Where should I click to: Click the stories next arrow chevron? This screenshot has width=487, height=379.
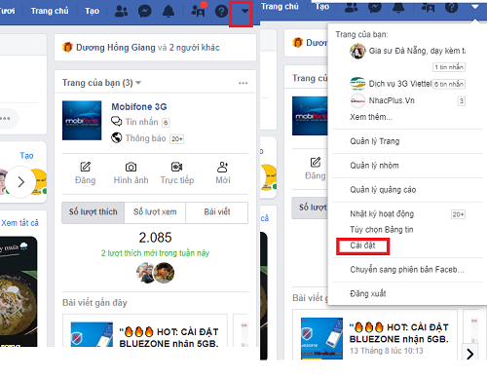click(20, 182)
